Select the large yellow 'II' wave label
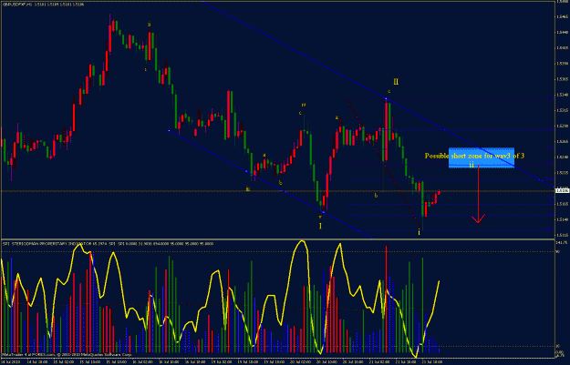 click(396, 82)
